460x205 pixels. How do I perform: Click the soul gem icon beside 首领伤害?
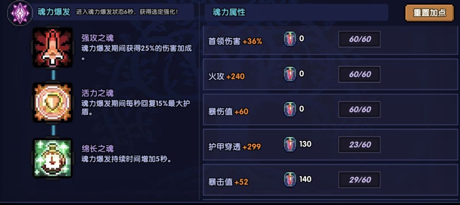pyautogui.click(x=290, y=39)
